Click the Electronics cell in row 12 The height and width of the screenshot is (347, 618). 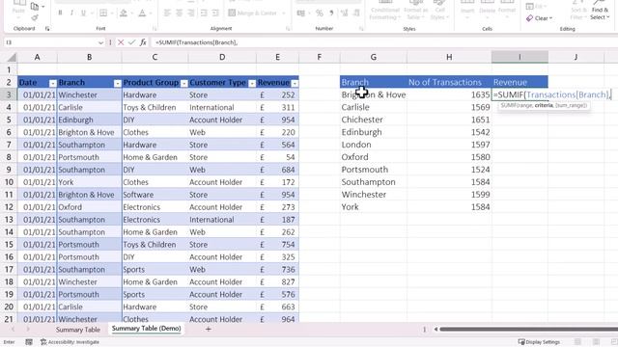(154, 207)
